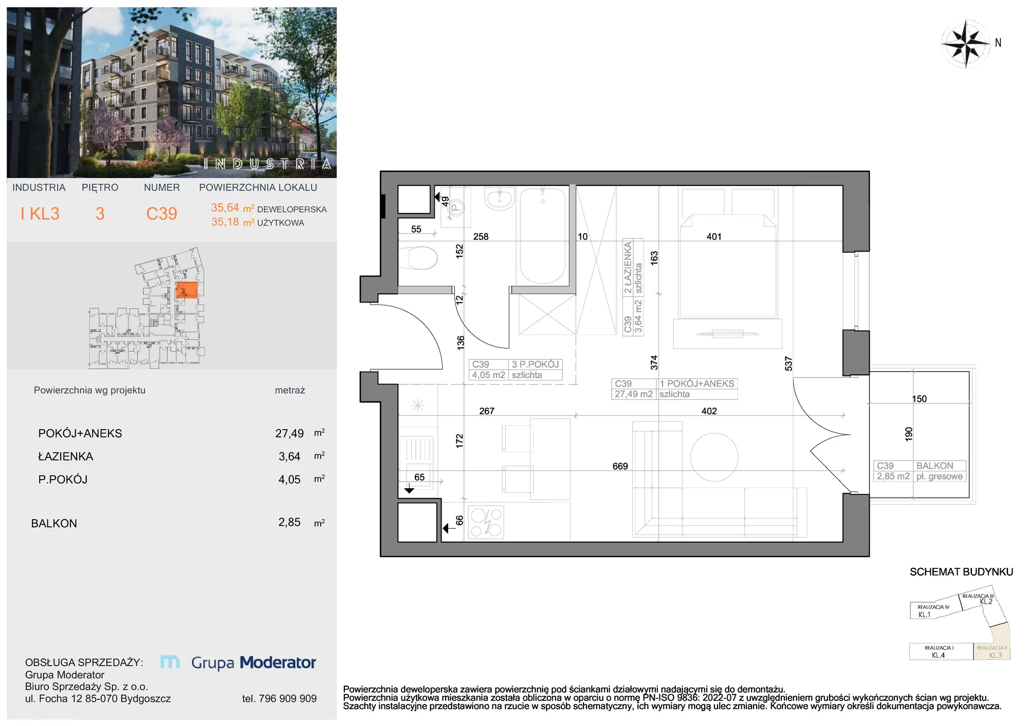Viewport: 1028px width, 726px height.
Task: Click the '150' balcony width dimension
Action: pyautogui.click(x=919, y=399)
